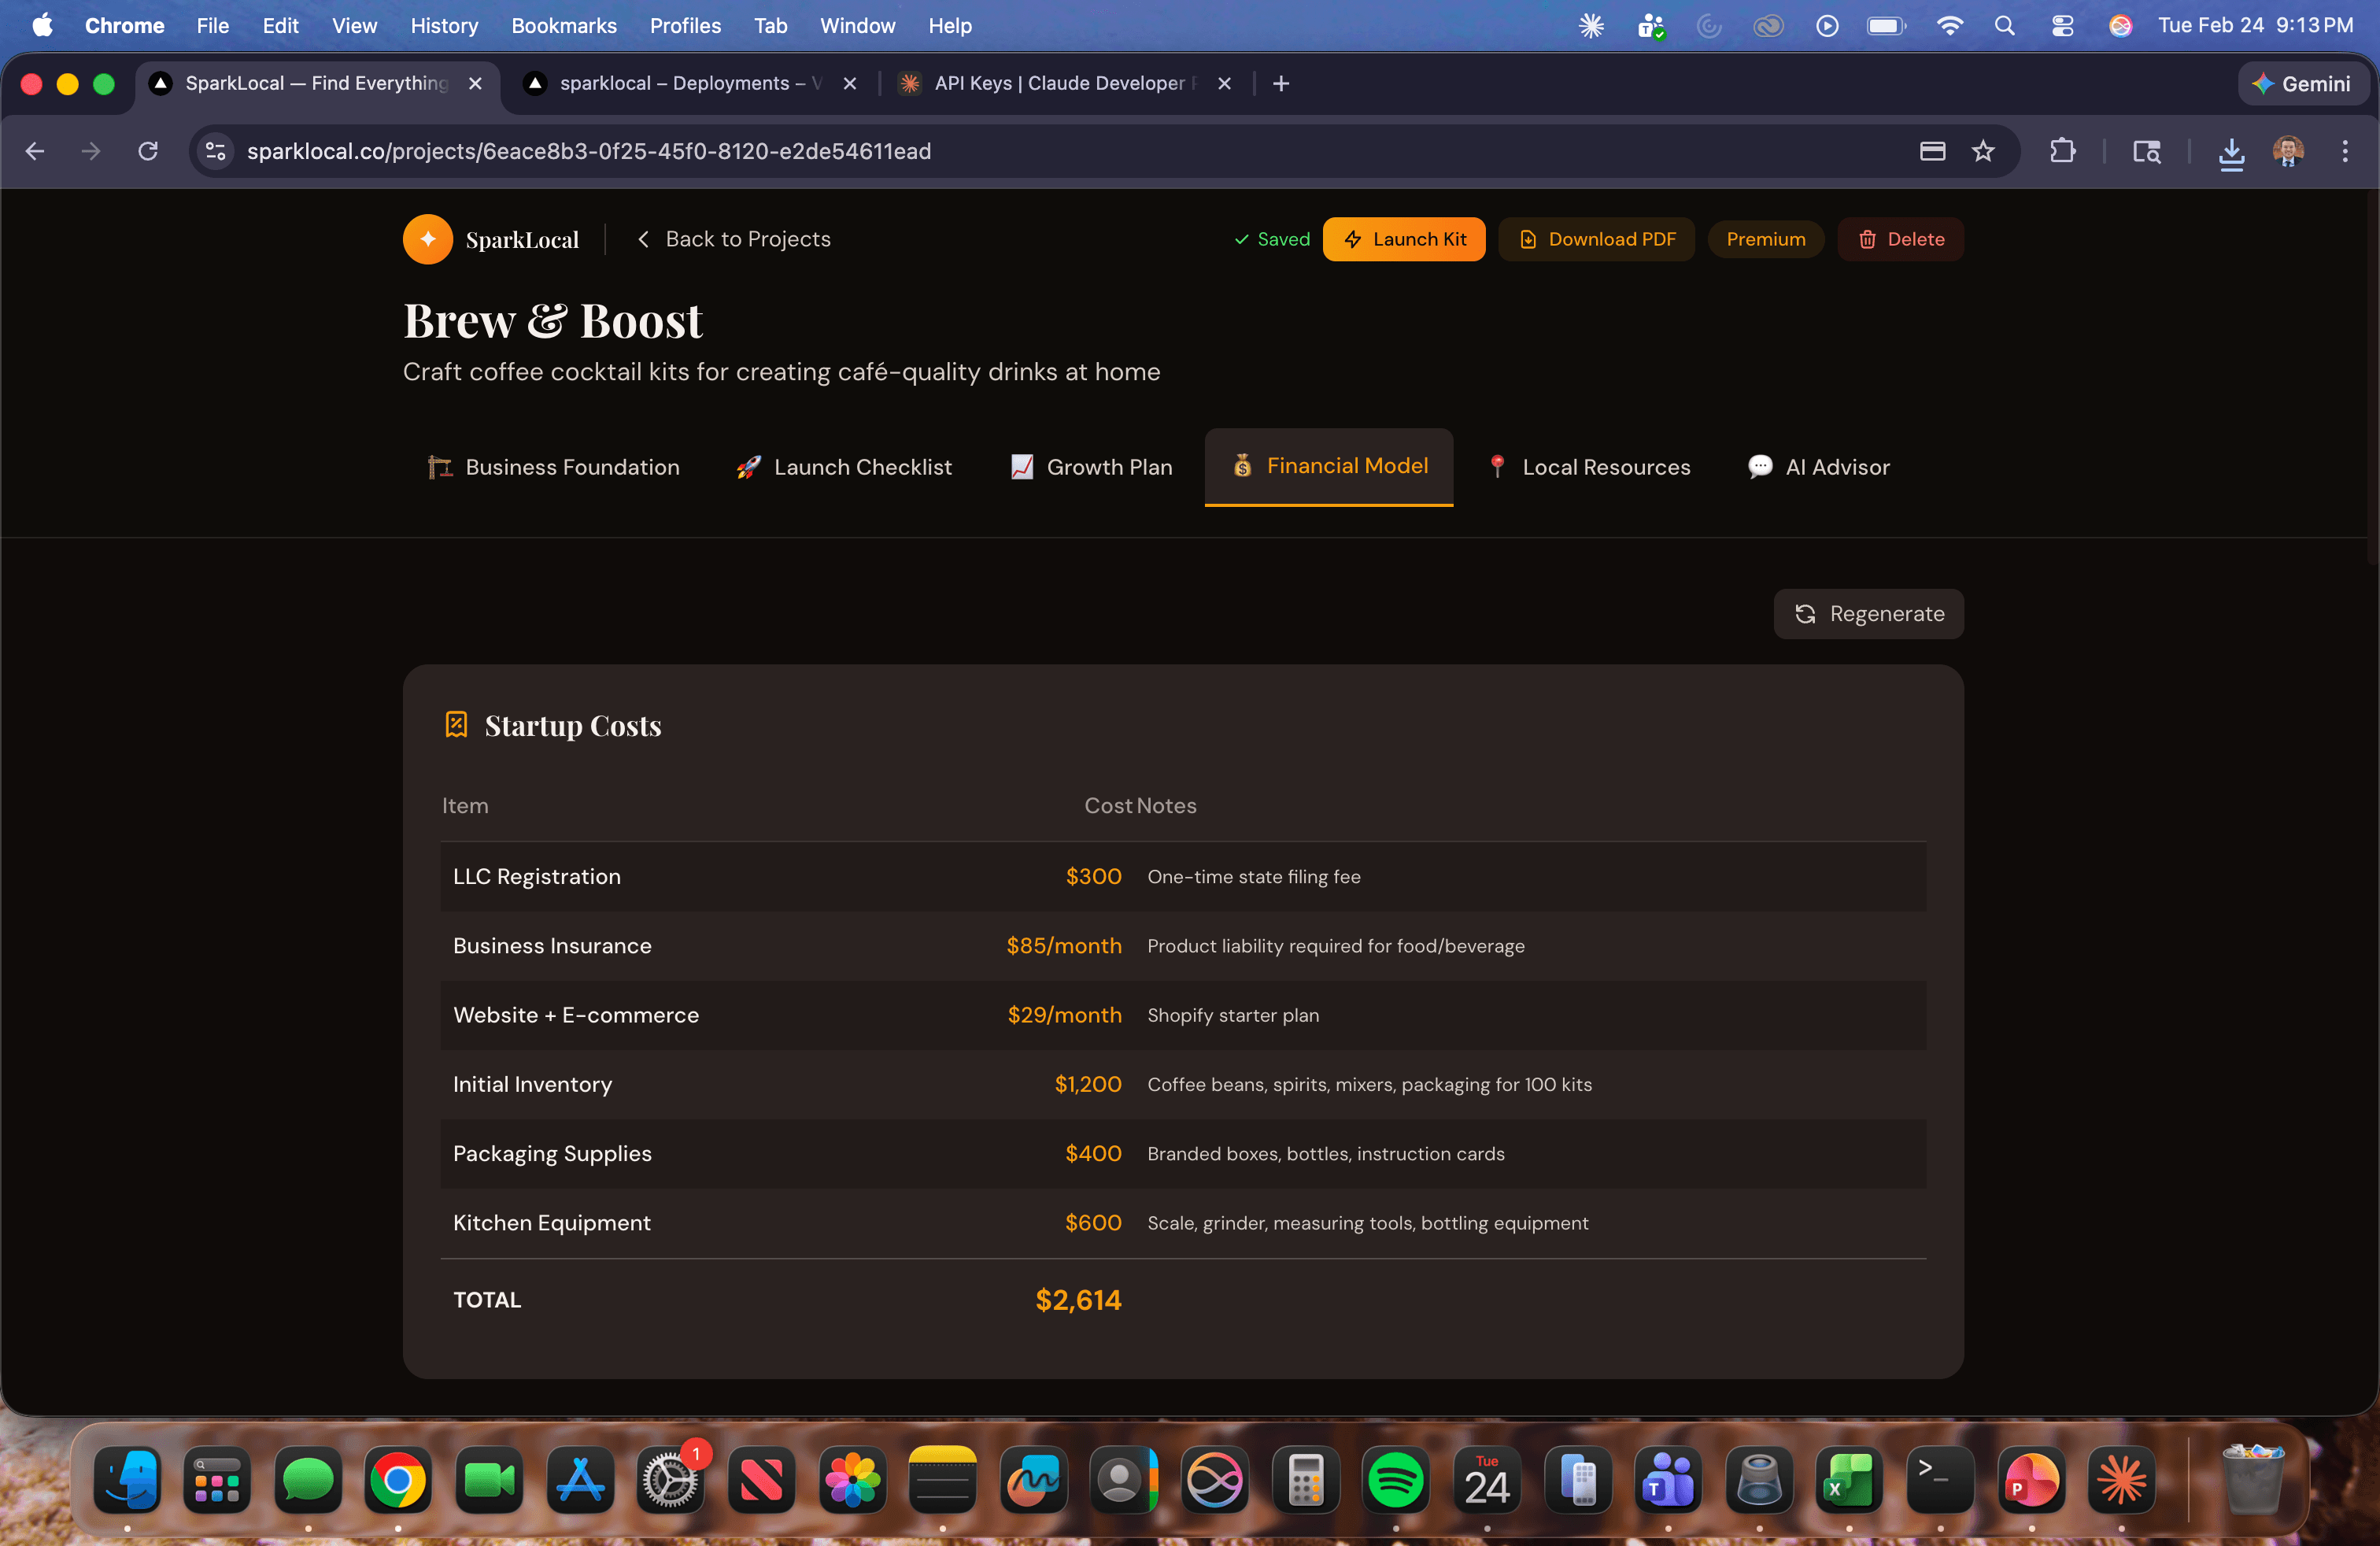This screenshot has height=1546, width=2380.
Task: Click the Downloads icon in the browser toolbar
Action: point(2231,153)
